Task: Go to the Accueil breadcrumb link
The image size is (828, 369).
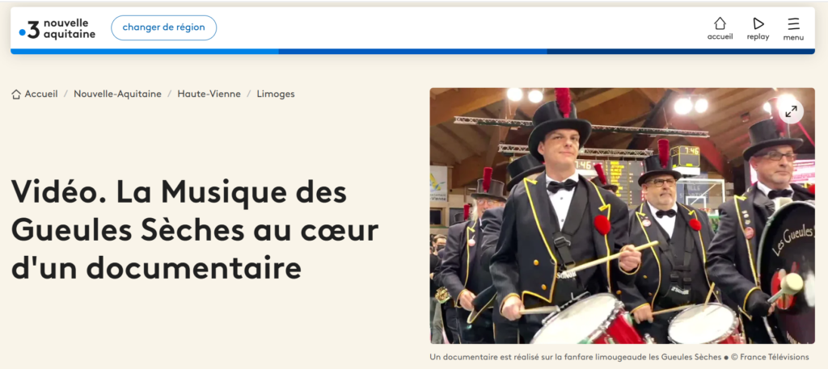Action: 41,94
